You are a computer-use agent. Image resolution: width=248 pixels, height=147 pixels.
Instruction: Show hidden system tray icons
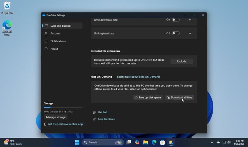[x=212, y=142]
